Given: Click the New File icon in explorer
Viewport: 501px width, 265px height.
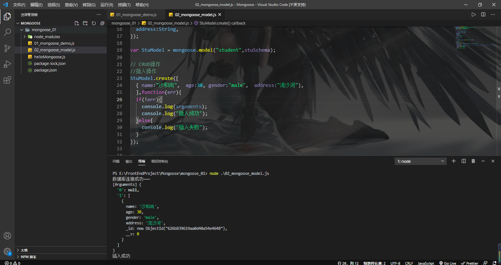Looking at the screenshot, I should 77,23.
